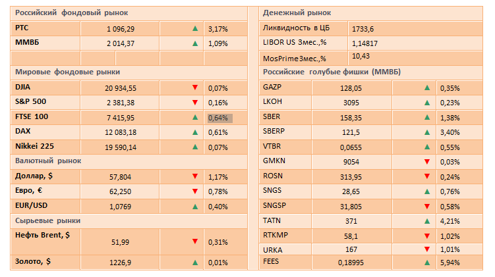Click the Ликвидность в ЦБ value 1733,6
This screenshot has width=495, height=277.
[x=363, y=29]
